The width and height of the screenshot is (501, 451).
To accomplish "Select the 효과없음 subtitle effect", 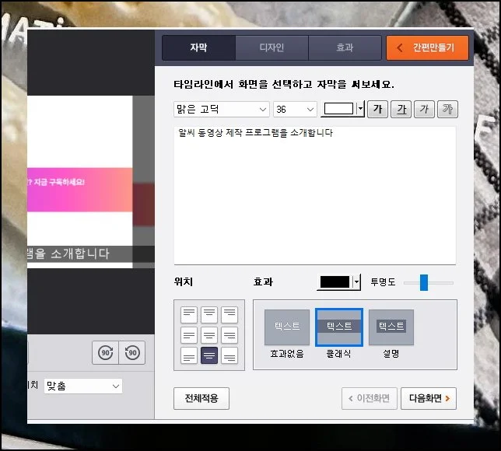I will click(x=287, y=328).
